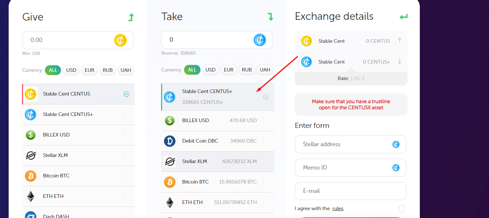Click yellow coin icon in Exchange details summary
The image size is (489, 218).
tap(306, 41)
